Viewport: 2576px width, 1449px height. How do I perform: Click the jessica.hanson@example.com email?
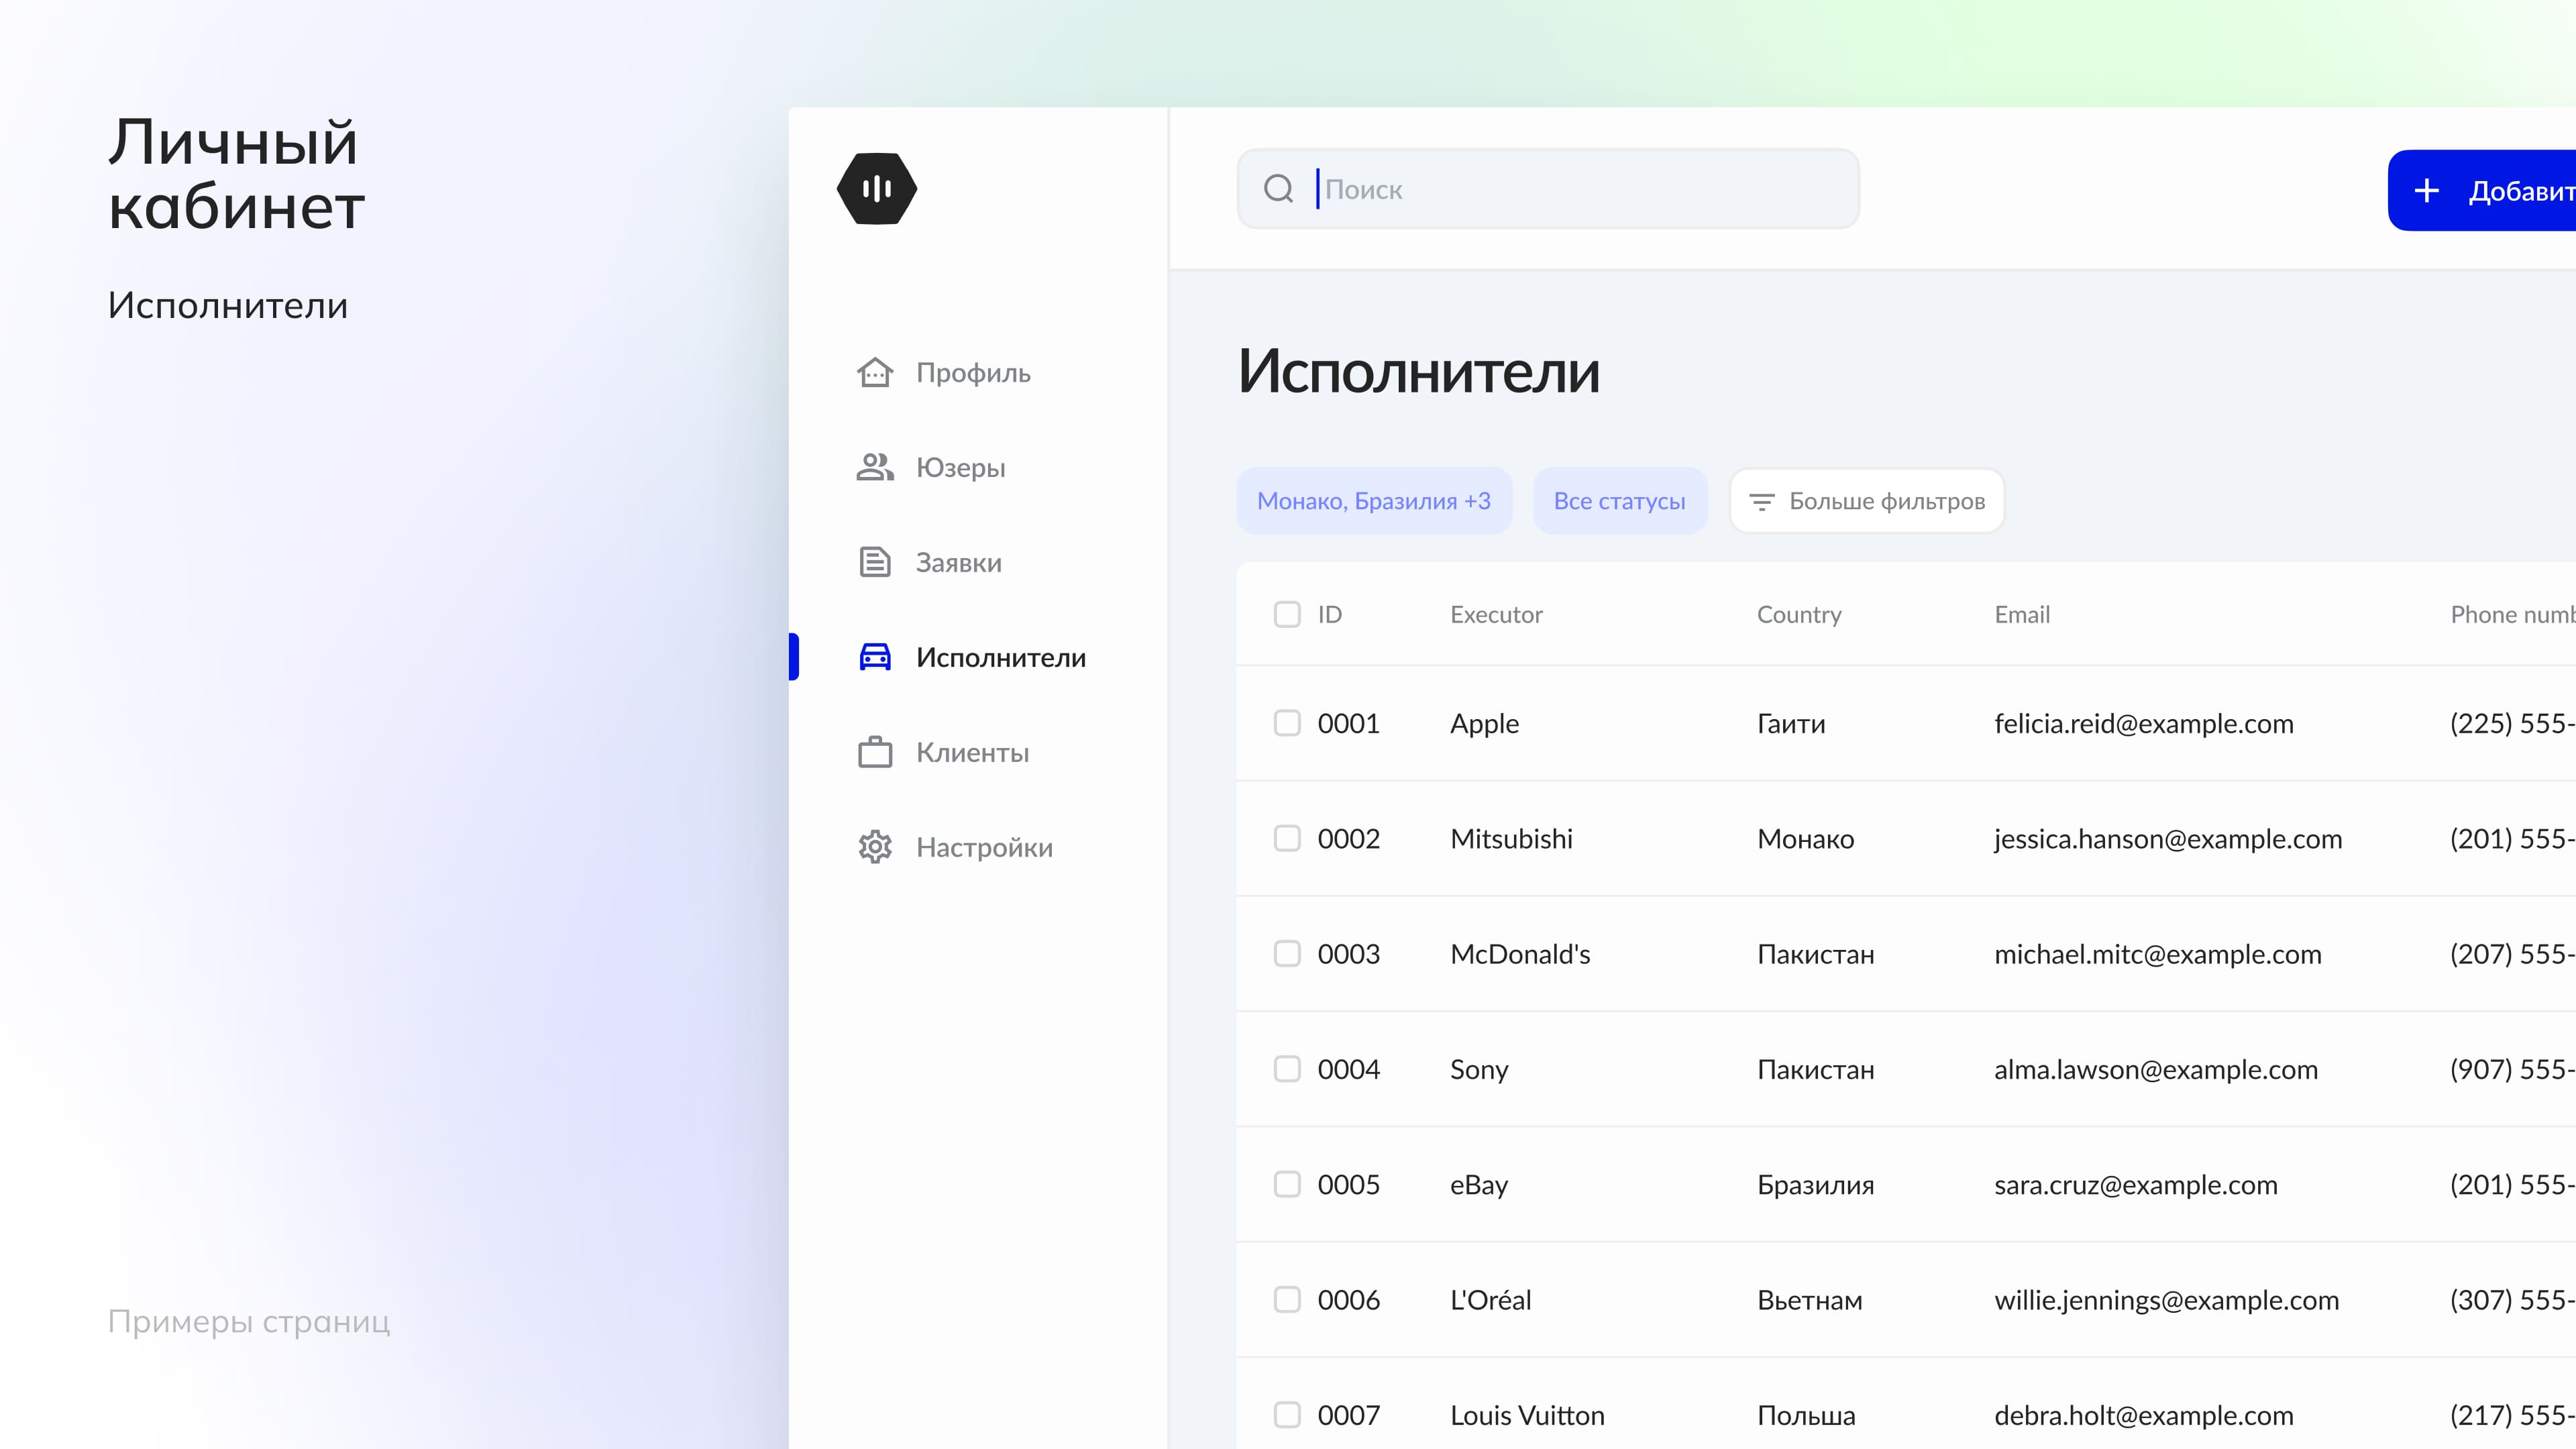click(x=2167, y=838)
